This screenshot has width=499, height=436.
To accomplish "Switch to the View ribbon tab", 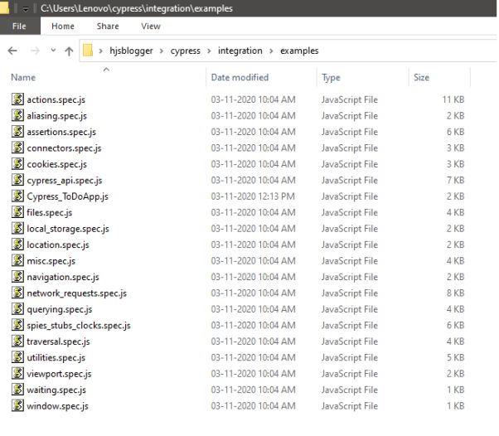I will click(150, 27).
